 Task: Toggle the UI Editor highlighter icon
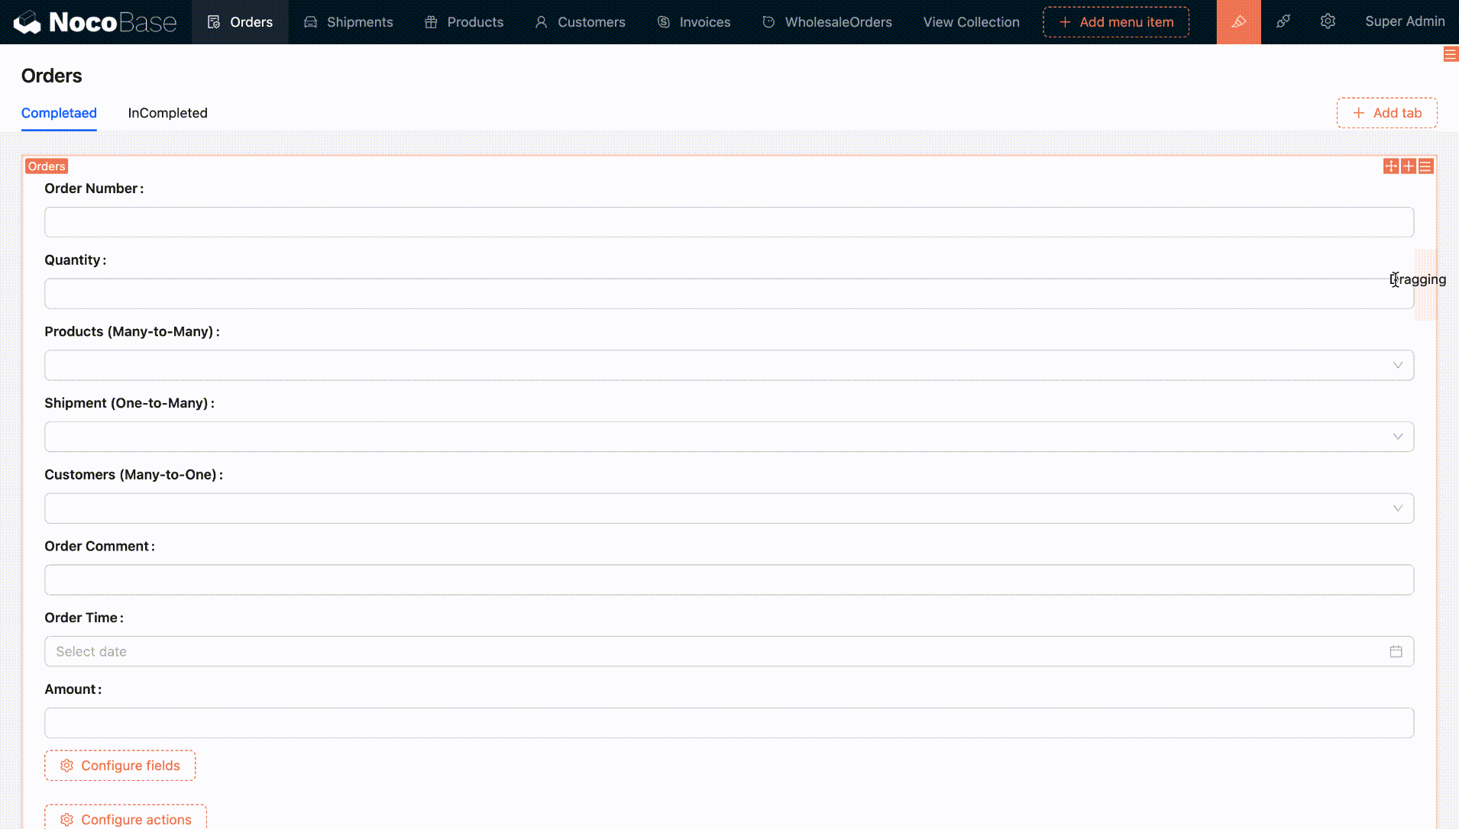pyautogui.click(x=1238, y=22)
